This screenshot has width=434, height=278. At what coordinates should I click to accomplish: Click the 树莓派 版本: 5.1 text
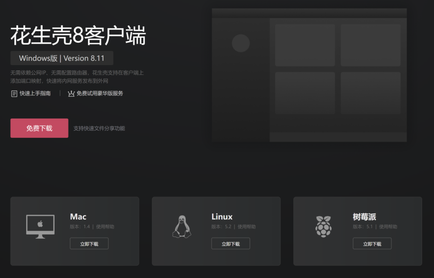[363, 227]
